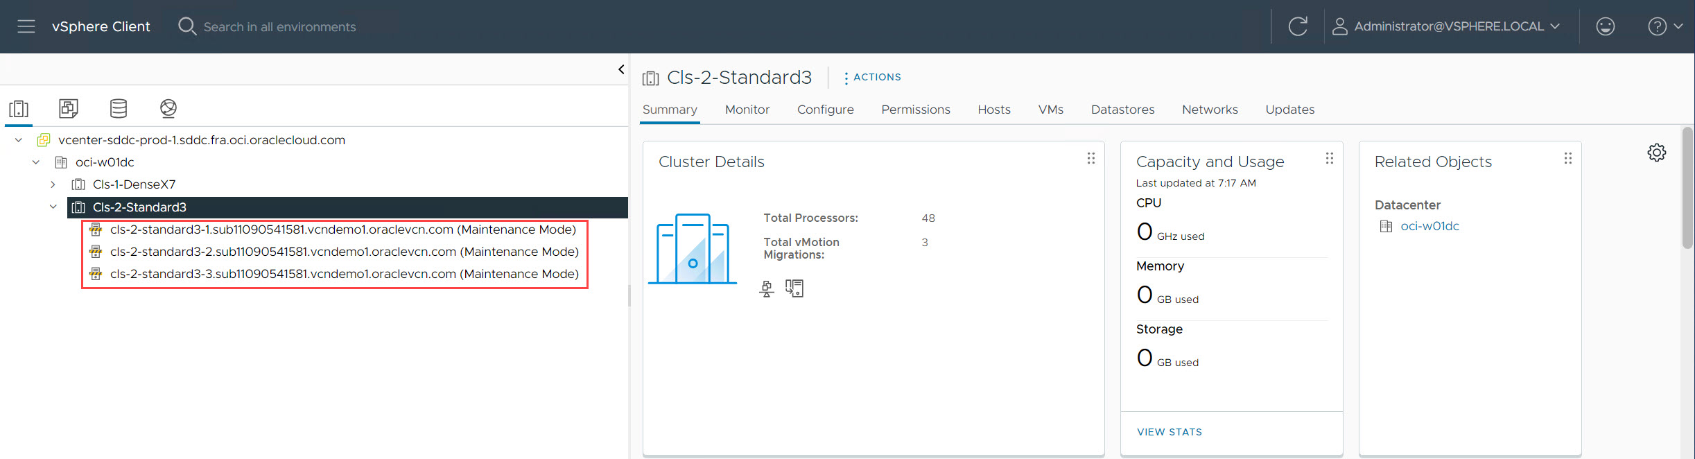This screenshot has height=459, width=1695.
Task: Click the oci-w01dc datacenter icon in tree
Action: (61, 162)
